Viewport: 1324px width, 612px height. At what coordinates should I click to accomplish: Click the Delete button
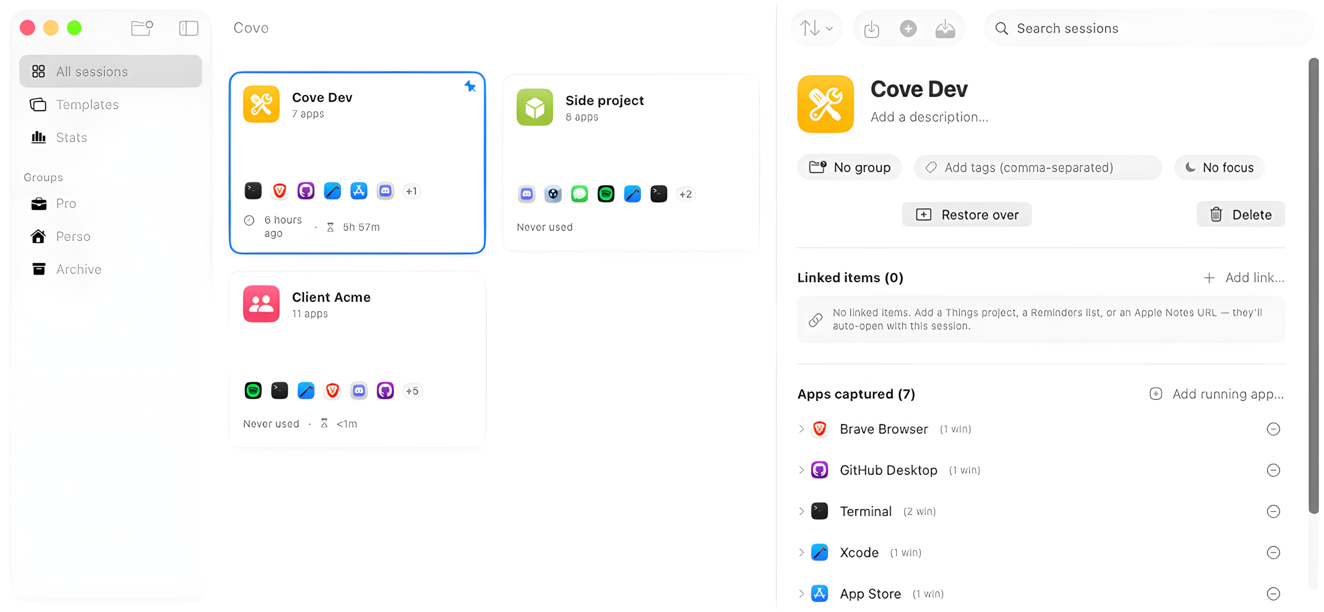[x=1241, y=215]
